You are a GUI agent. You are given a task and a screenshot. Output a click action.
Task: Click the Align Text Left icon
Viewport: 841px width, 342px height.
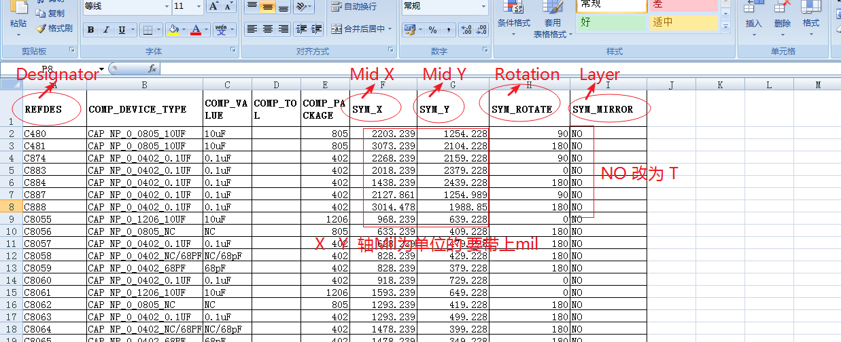[x=252, y=29]
